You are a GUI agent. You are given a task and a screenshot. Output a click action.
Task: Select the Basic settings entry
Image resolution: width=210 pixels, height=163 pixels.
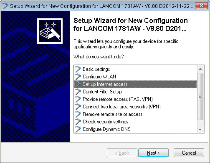tap(135, 69)
